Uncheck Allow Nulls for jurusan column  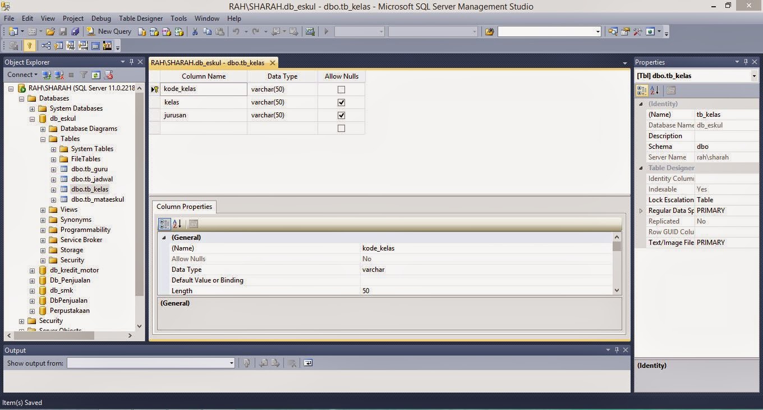tap(341, 115)
